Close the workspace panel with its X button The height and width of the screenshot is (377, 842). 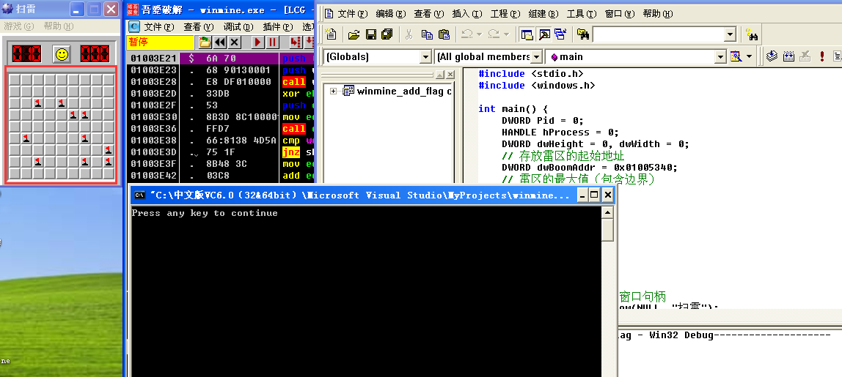pos(450,75)
